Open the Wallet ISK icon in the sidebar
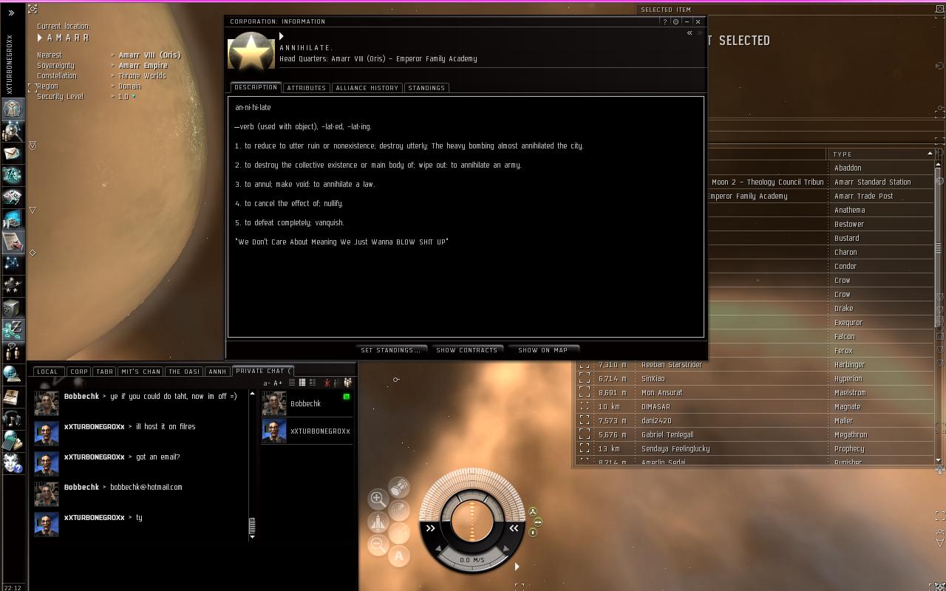 pyautogui.click(x=13, y=330)
